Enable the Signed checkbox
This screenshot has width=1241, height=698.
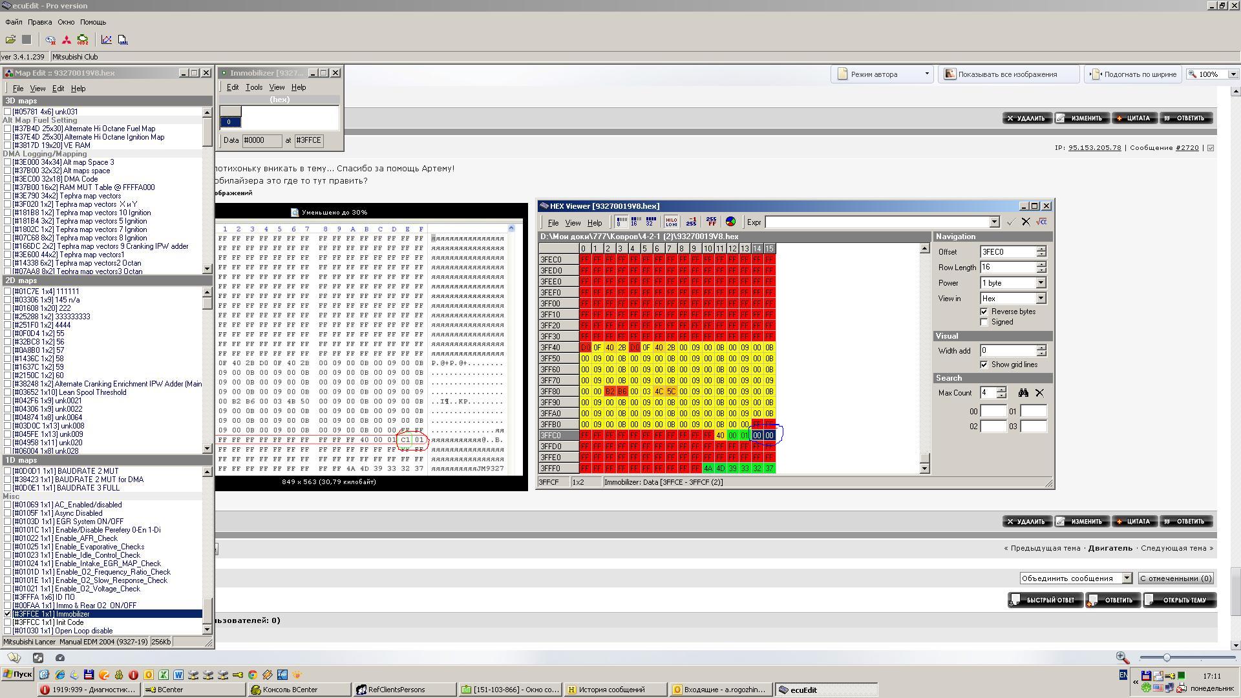[984, 322]
